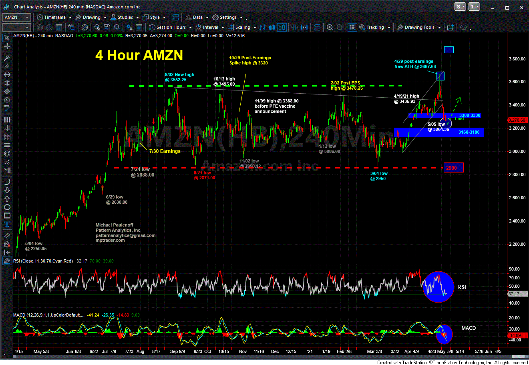Click the save chart floppy disk icon
This screenshot has height=365, width=529.
(107, 27)
